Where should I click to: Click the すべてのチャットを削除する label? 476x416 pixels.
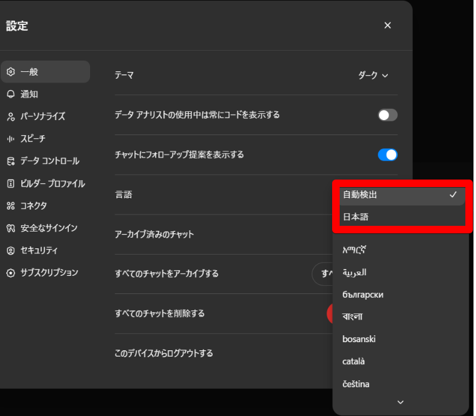click(160, 313)
